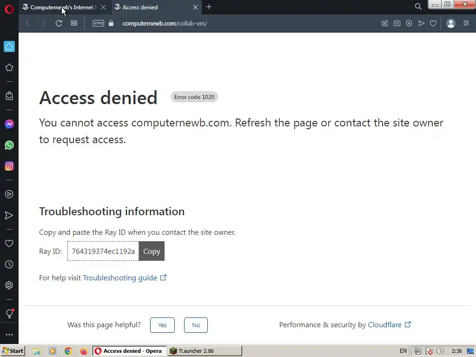Select Access denied - Opera taskbar button

(130, 351)
